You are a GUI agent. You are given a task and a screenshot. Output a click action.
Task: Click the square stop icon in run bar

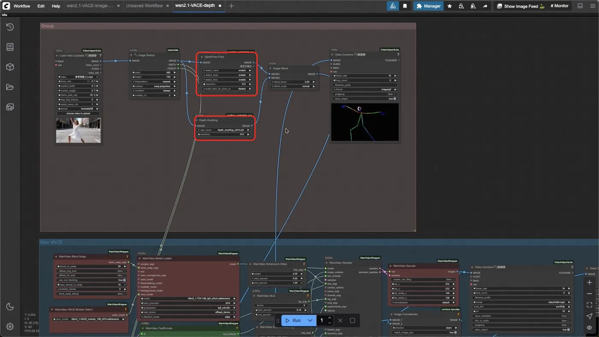point(353,320)
